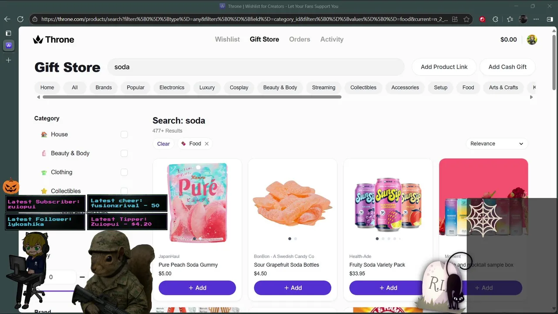
Task: Open the Orders tab
Action: point(299,39)
